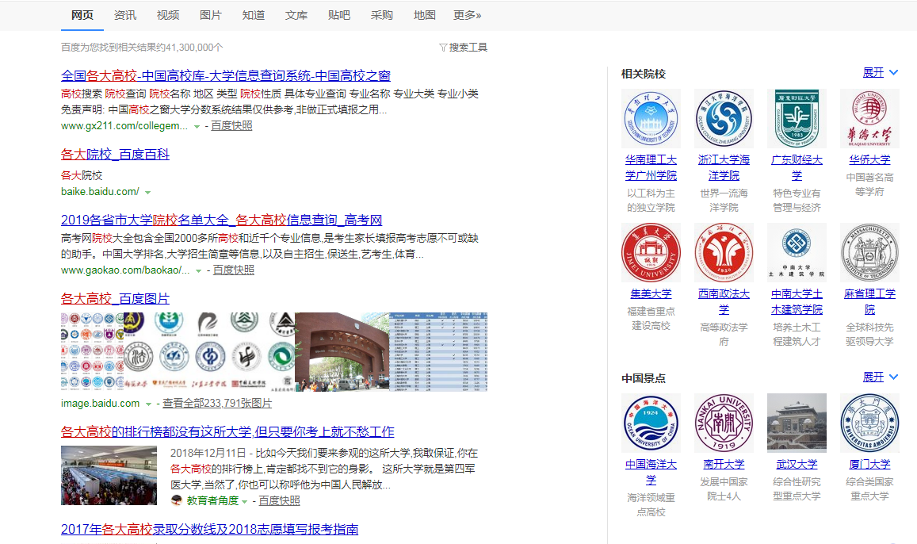Click the 教育者角度 source name
This screenshot has width=917, height=544.
(x=212, y=500)
